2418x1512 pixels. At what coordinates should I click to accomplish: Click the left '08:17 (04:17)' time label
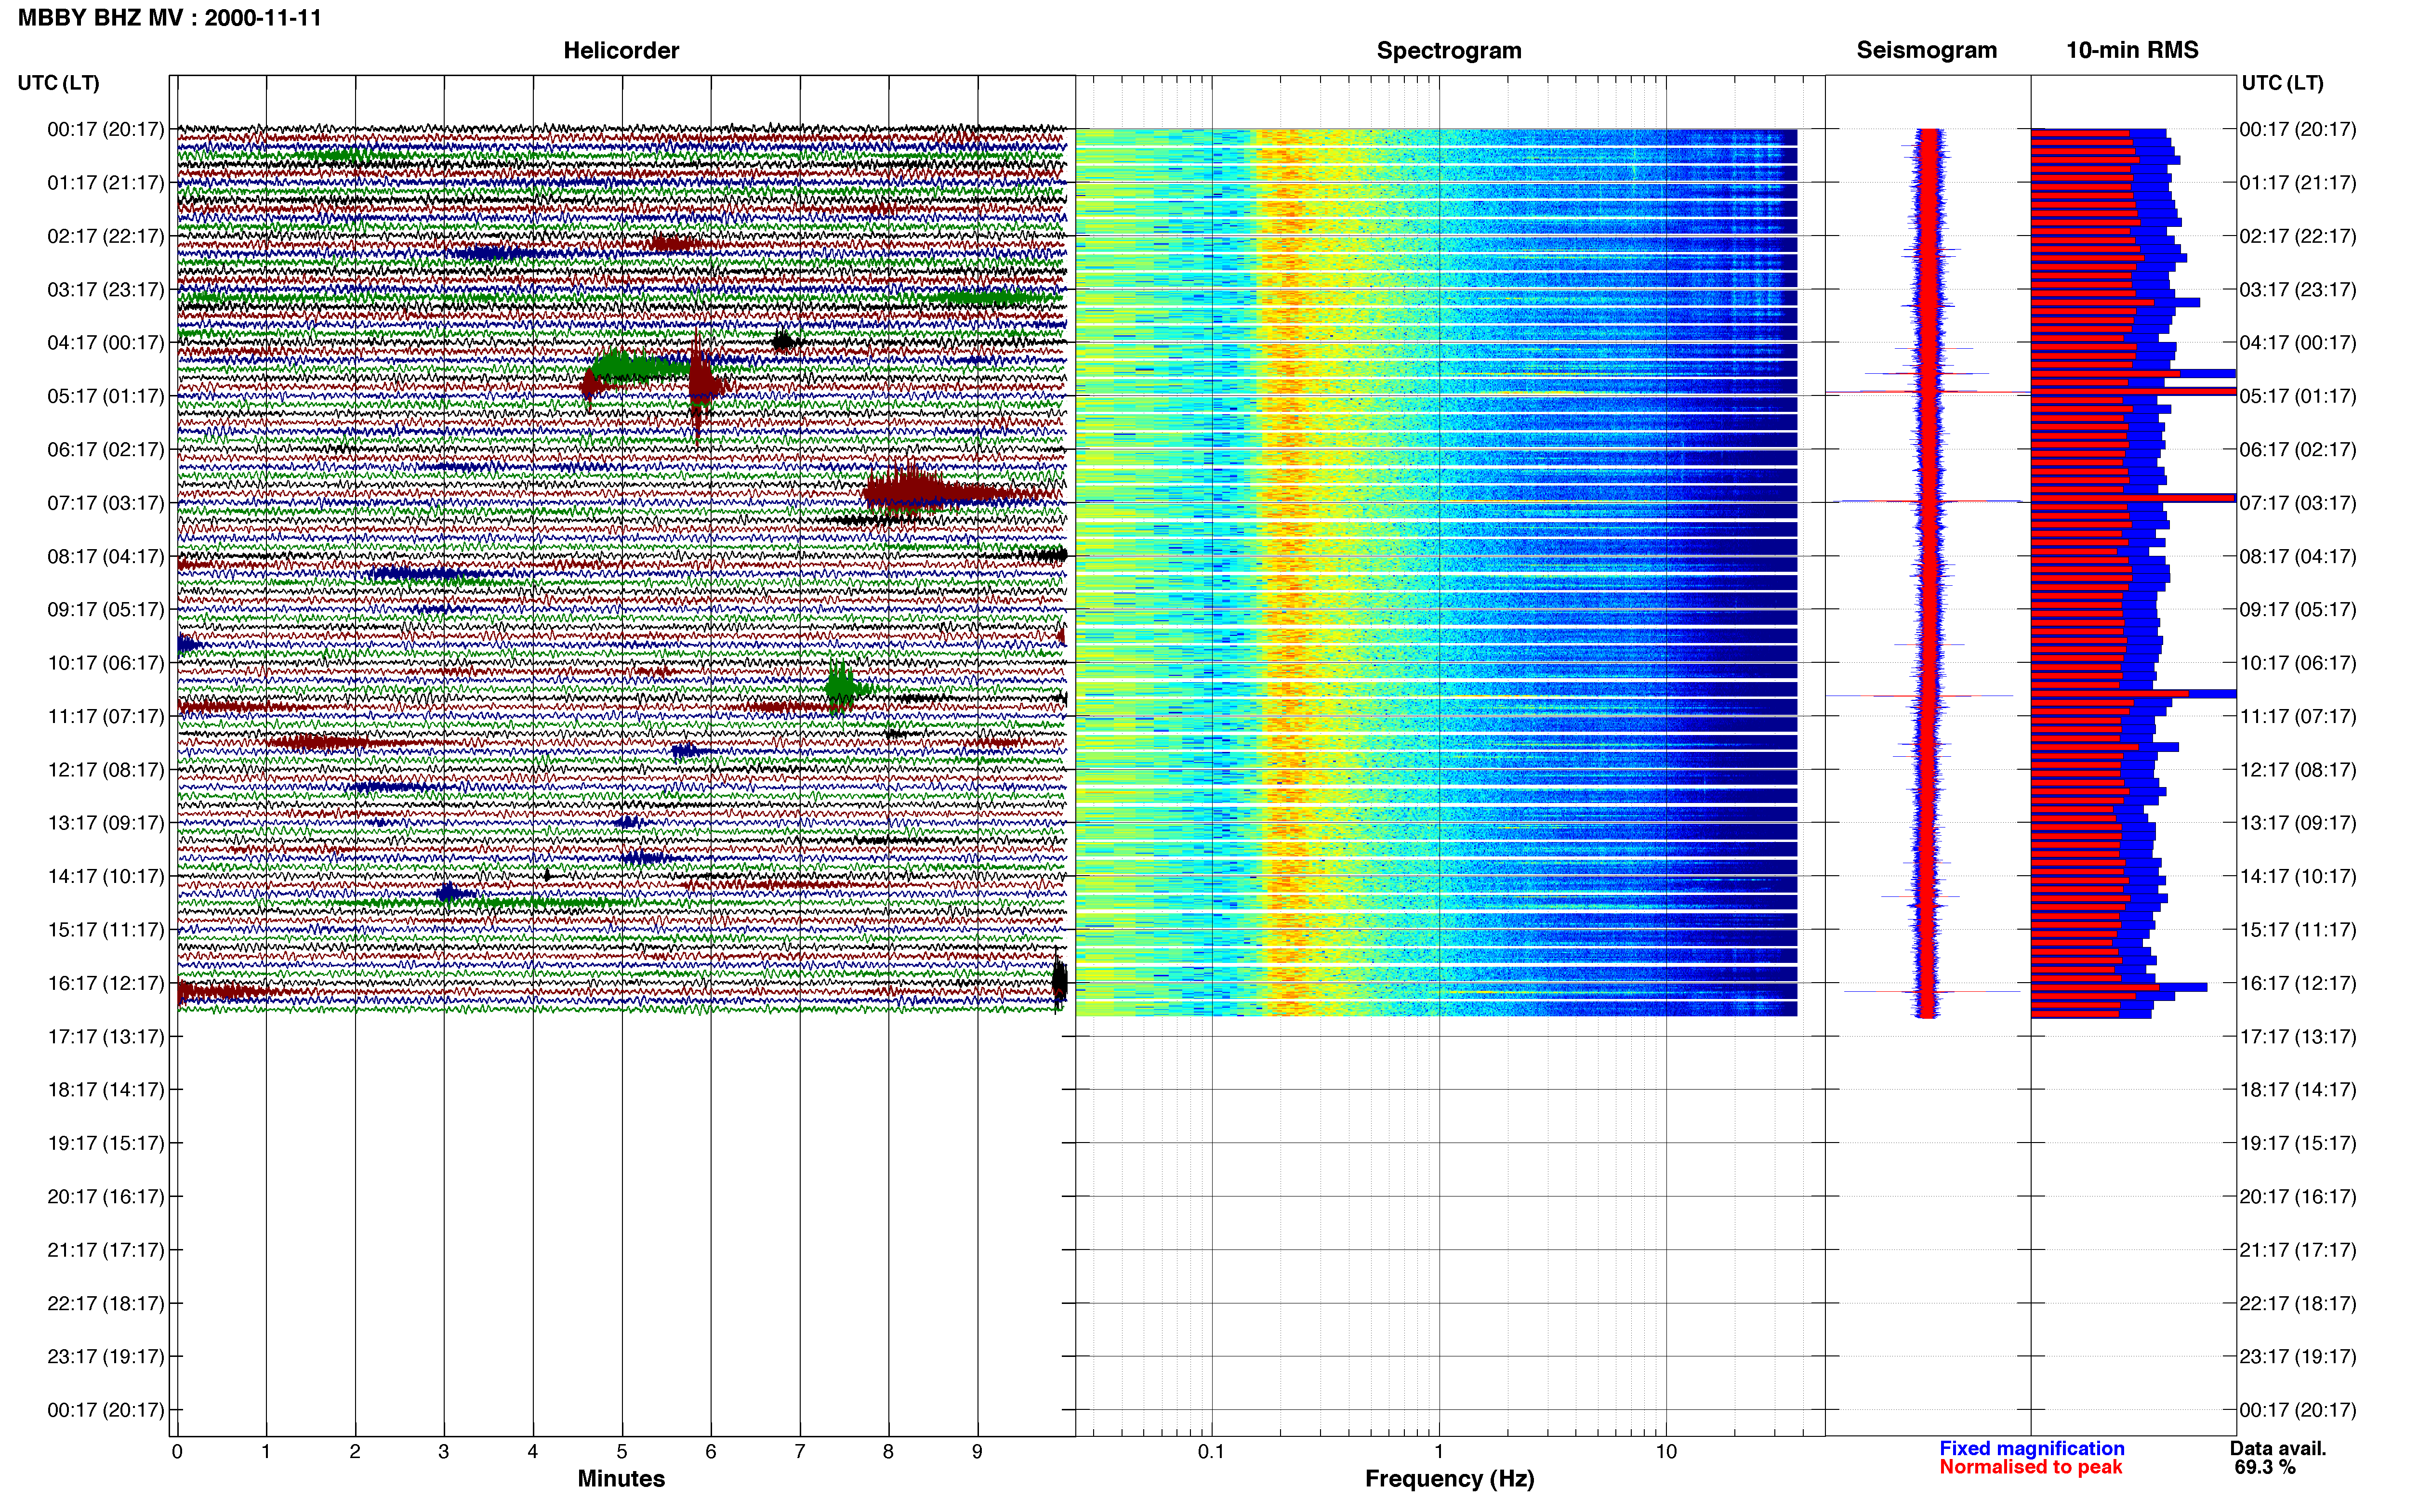pos(106,556)
